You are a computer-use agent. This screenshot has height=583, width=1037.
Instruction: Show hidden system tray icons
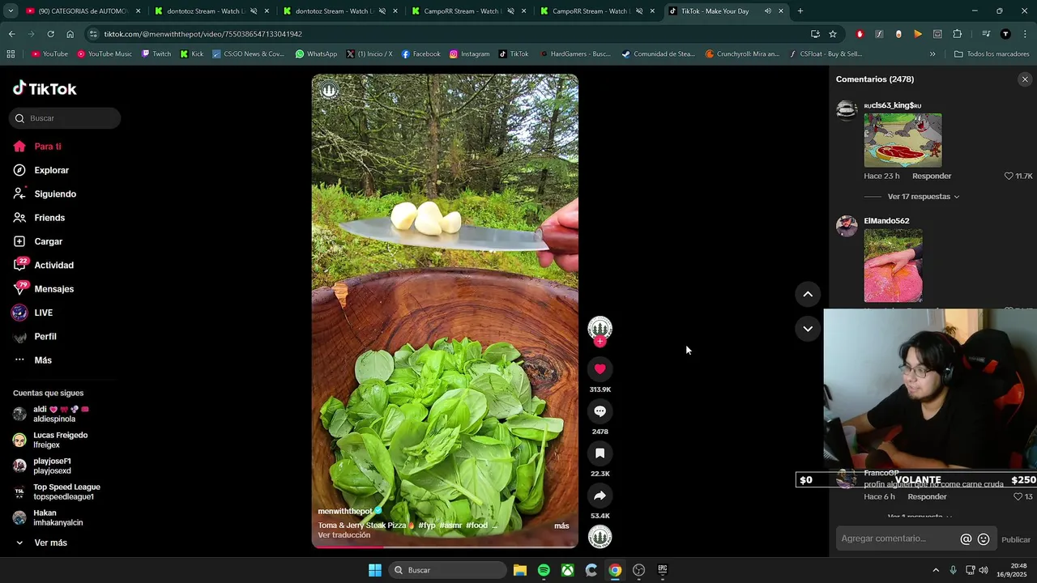pos(936,570)
